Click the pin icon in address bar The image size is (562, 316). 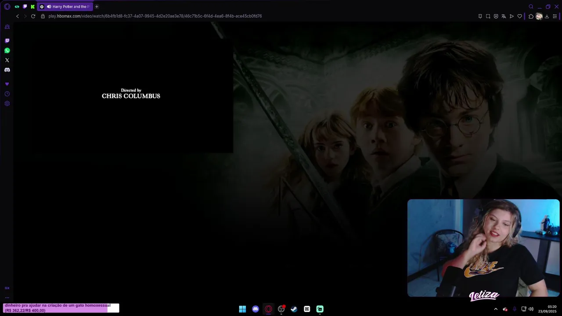tap(480, 16)
